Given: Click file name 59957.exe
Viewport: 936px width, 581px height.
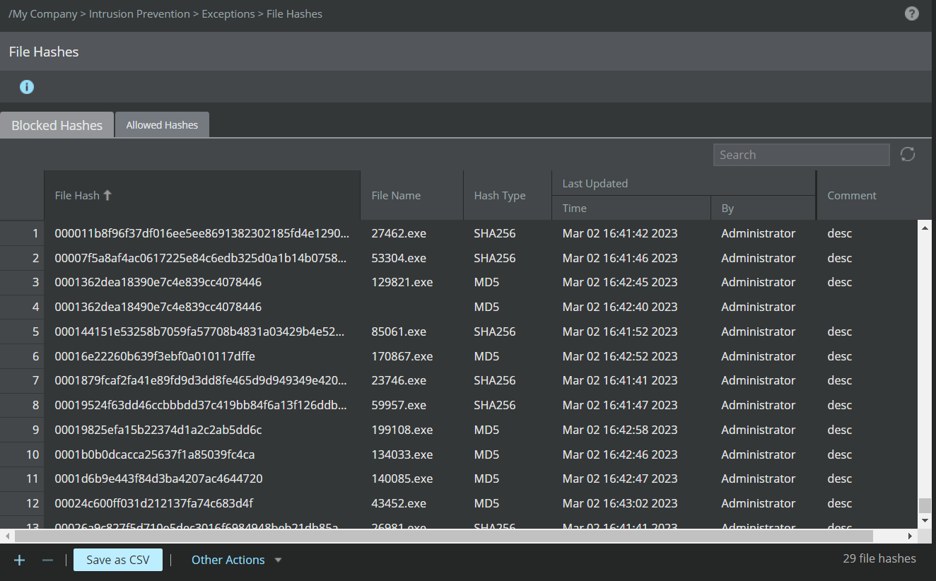Looking at the screenshot, I should tap(399, 405).
